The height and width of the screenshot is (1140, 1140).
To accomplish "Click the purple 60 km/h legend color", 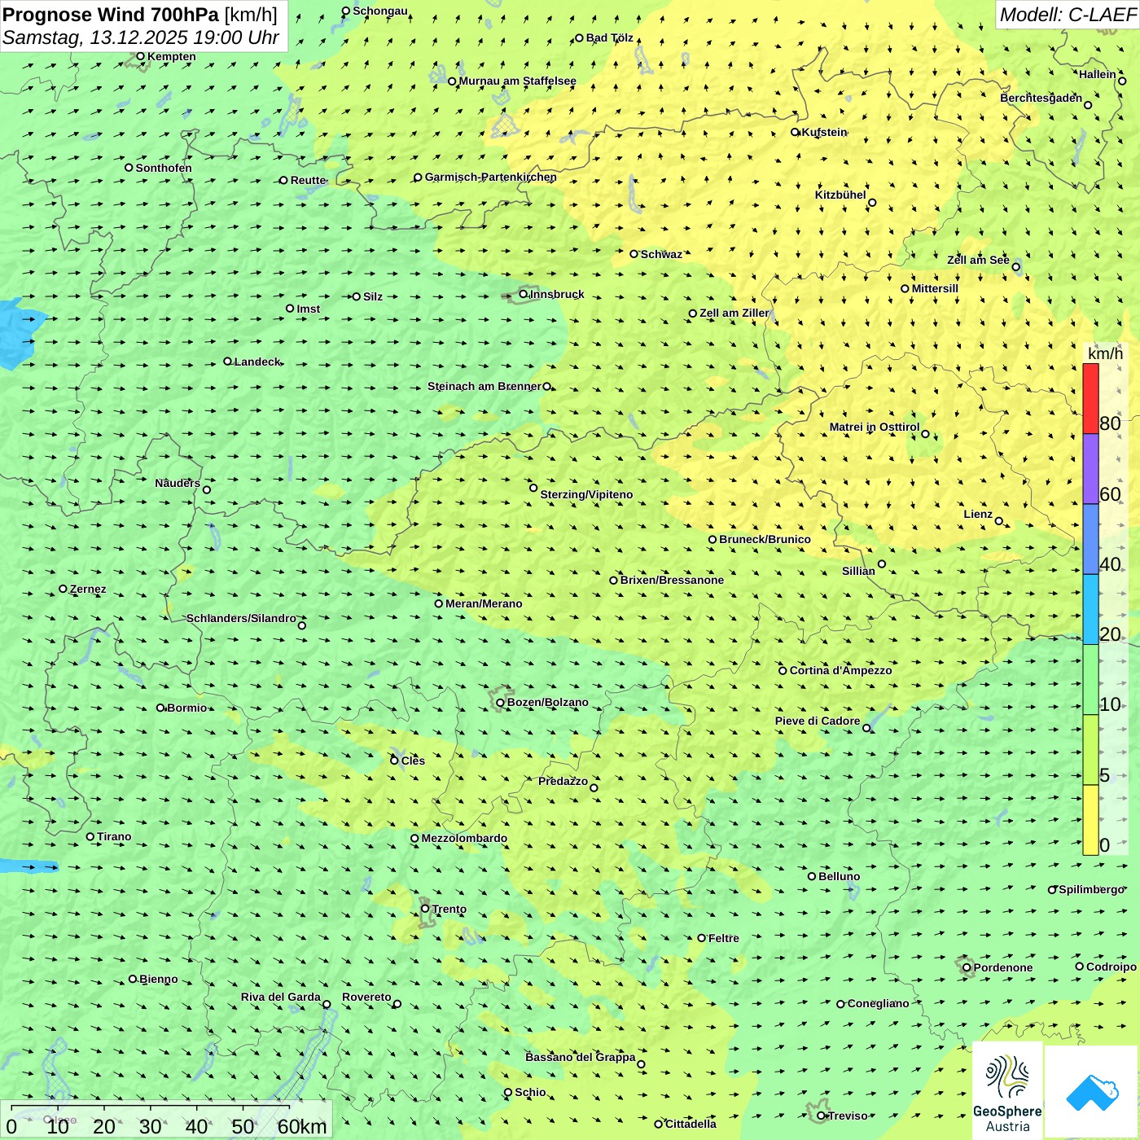I will pyautogui.click(x=1090, y=469).
